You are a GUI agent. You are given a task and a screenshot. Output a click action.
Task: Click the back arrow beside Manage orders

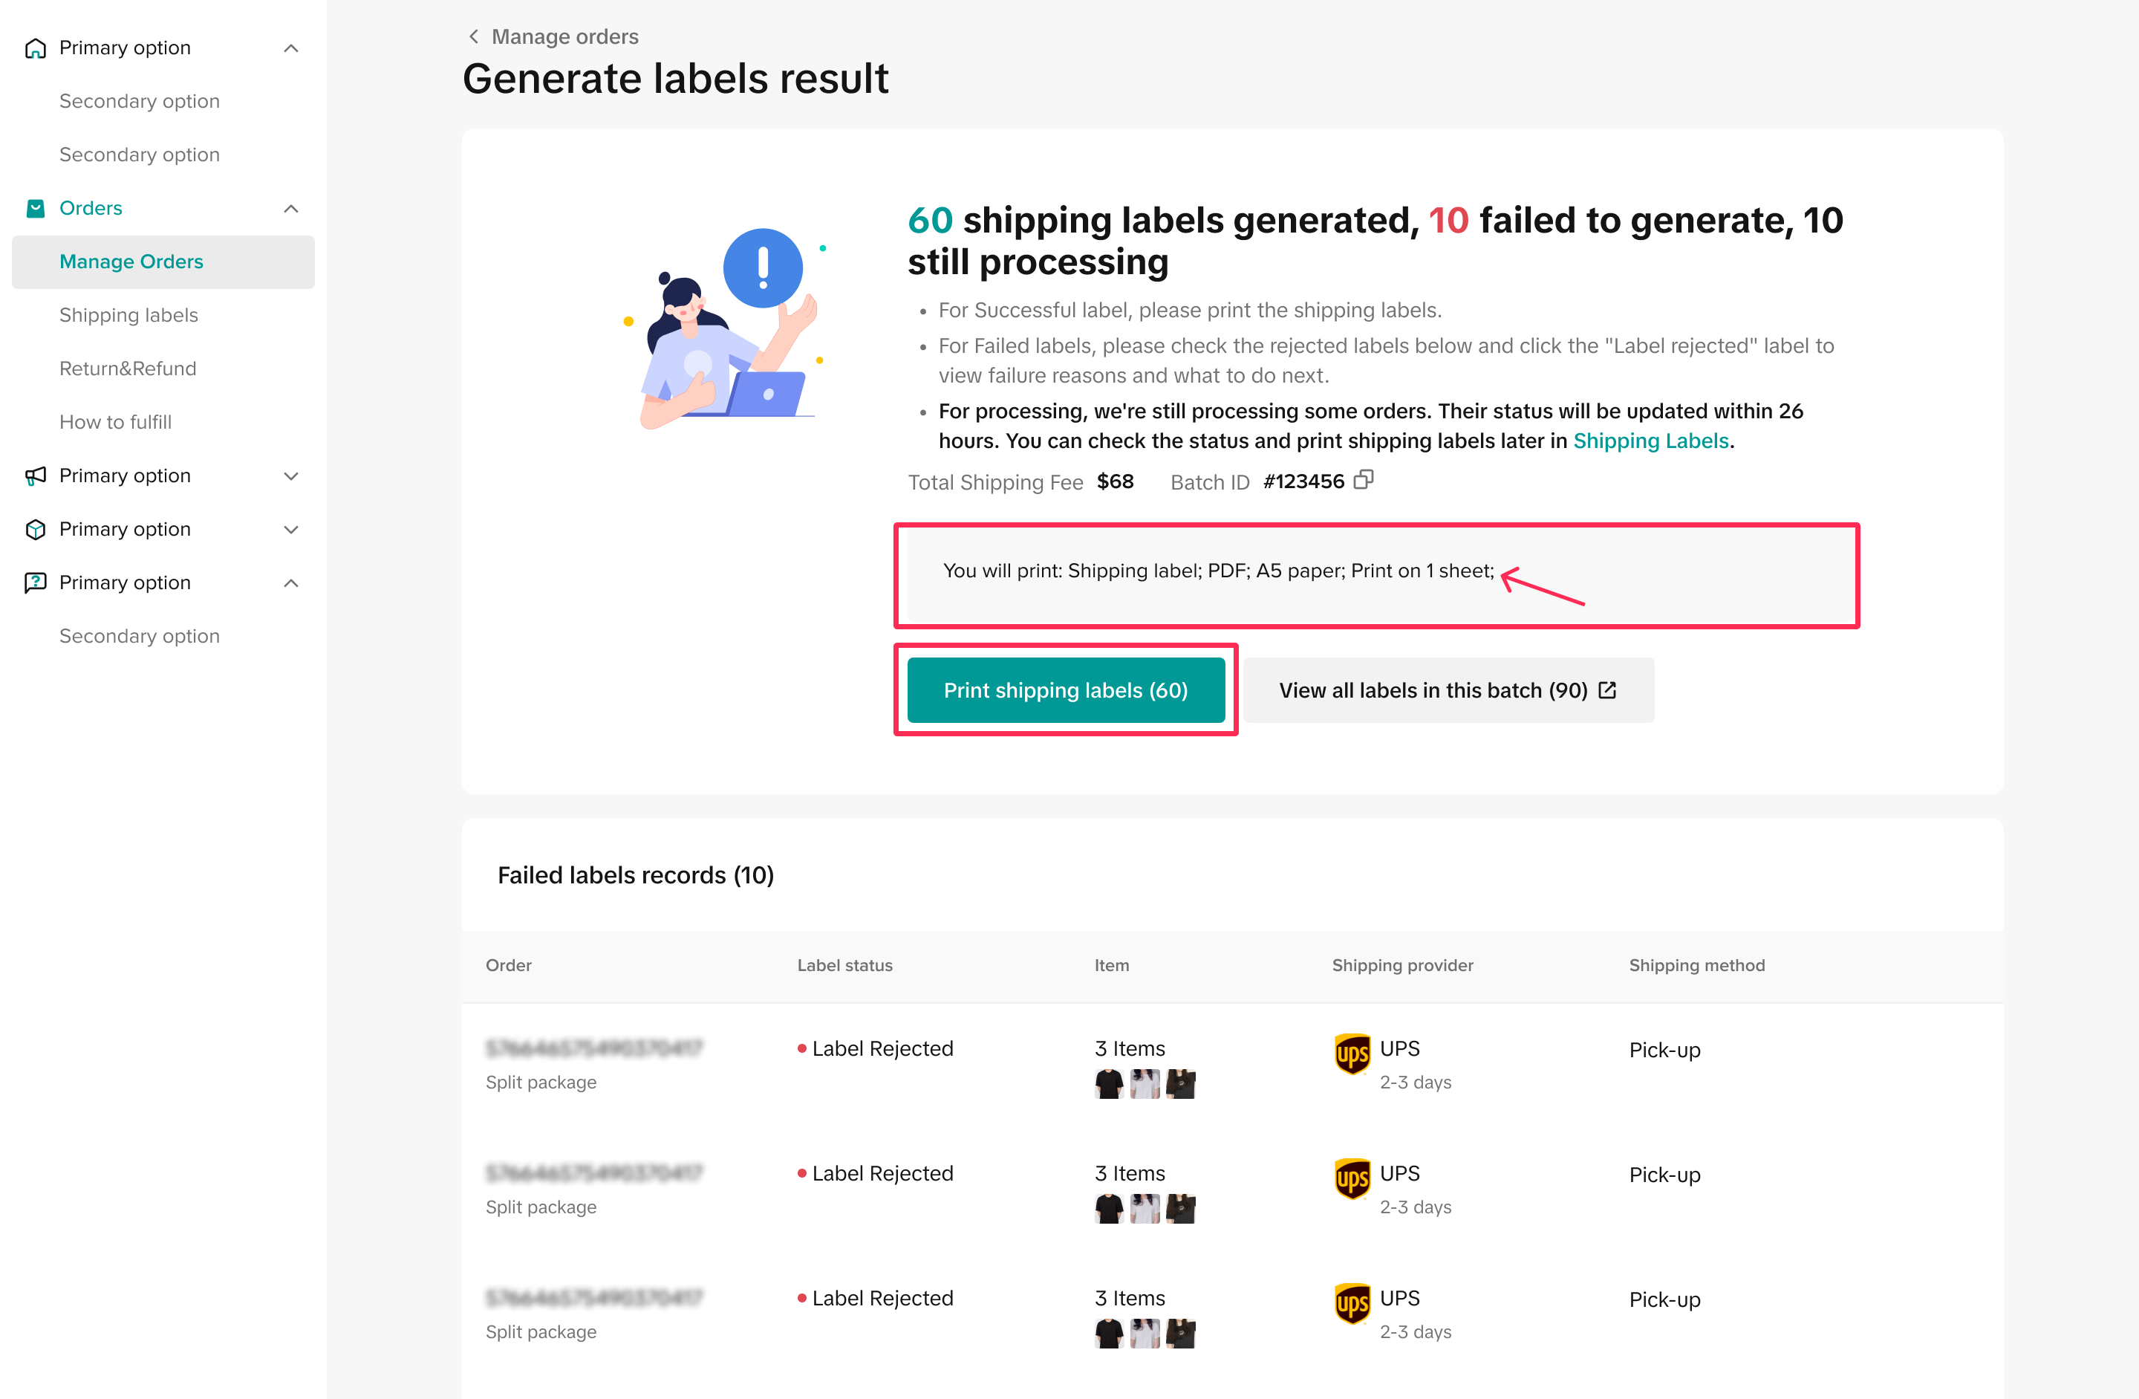coord(474,37)
